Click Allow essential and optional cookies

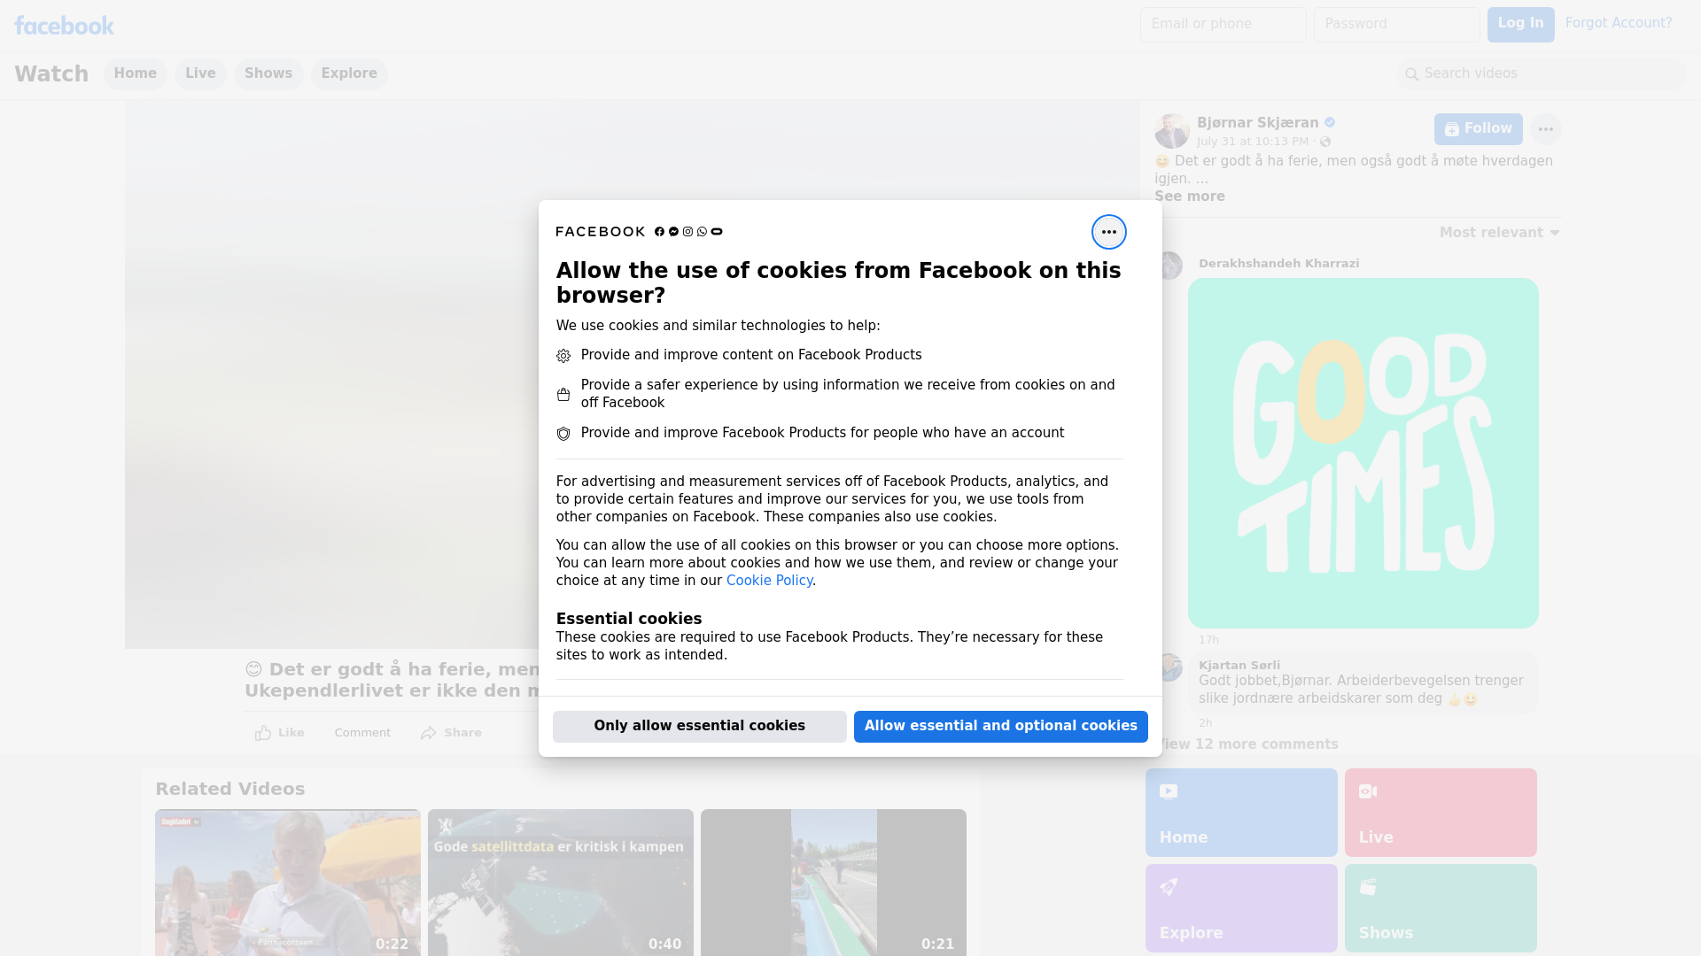[x=1001, y=727]
